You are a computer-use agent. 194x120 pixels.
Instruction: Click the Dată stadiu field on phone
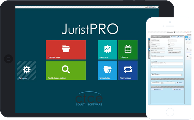pos(155,44)
